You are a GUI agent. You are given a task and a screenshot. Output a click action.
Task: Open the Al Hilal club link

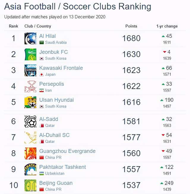pyautogui.click(x=47, y=36)
